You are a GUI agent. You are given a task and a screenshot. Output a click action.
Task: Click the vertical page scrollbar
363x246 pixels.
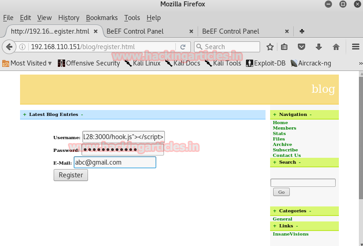point(361,138)
